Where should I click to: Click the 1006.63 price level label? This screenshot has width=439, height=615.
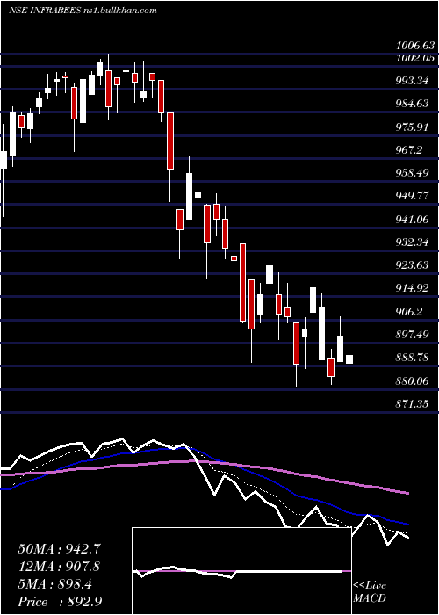tap(415, 46)
